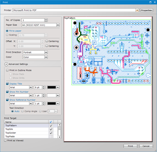Open the Printer selection dropdown

pyautogui.click(x=137, y=10)
